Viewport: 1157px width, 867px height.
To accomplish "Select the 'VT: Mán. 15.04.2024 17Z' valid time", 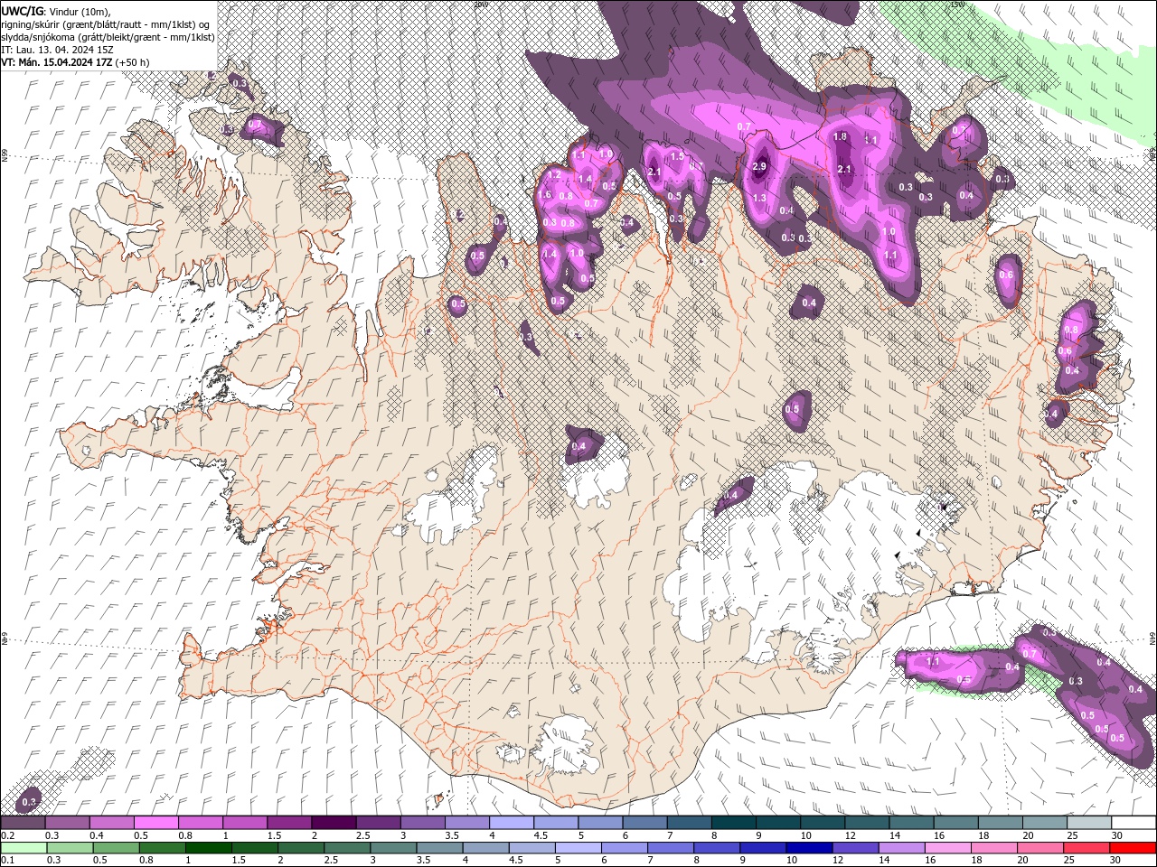I will 56,62.
